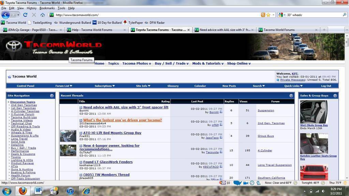Viewport: 349px width, 196px height.
Task: Switch to the JDMcQs Garage tab
Action: click(32, 30)
